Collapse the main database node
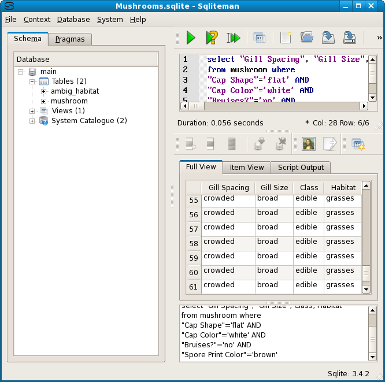385x382 pixels. [20, 72]
